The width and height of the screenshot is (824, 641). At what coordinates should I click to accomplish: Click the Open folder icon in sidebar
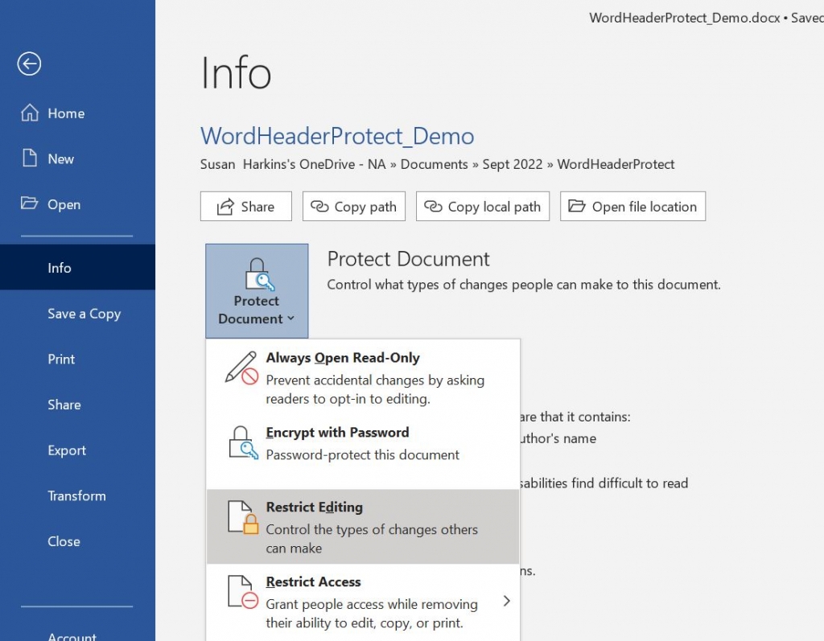(28, 204)
